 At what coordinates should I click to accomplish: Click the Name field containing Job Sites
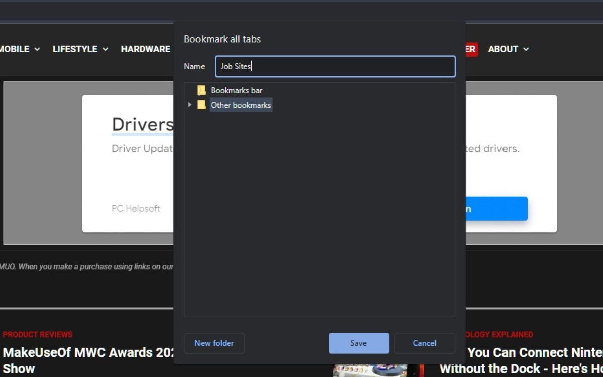(335, 66)
